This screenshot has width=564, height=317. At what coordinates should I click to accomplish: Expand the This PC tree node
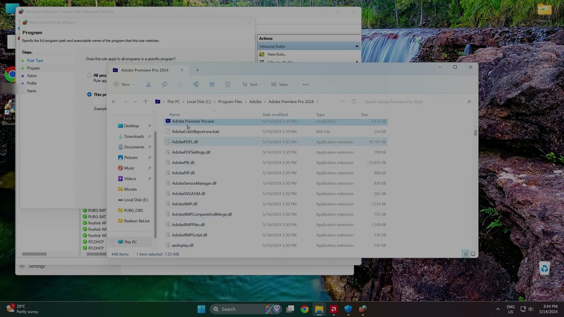pos(112,242)
